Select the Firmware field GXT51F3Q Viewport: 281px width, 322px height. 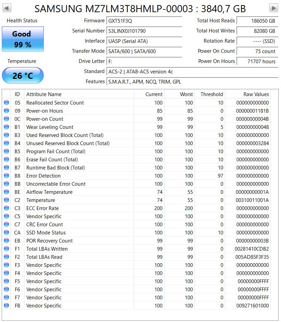pos(144,21)
